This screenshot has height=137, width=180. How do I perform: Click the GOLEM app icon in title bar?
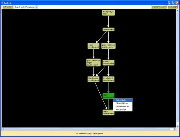click(x=2, y=2)
